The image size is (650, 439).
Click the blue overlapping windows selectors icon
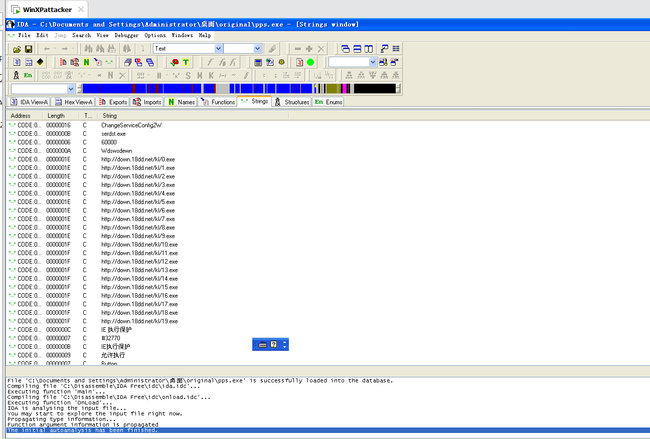click(x=150, y=62)
